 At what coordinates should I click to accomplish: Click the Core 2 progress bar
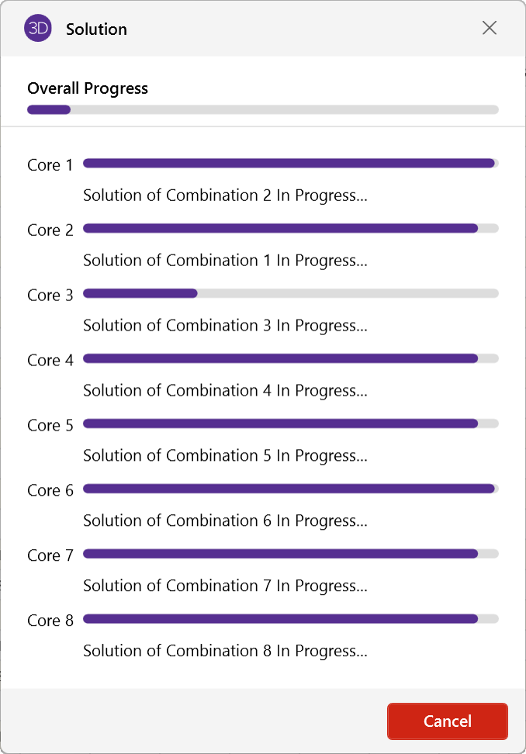290,228
